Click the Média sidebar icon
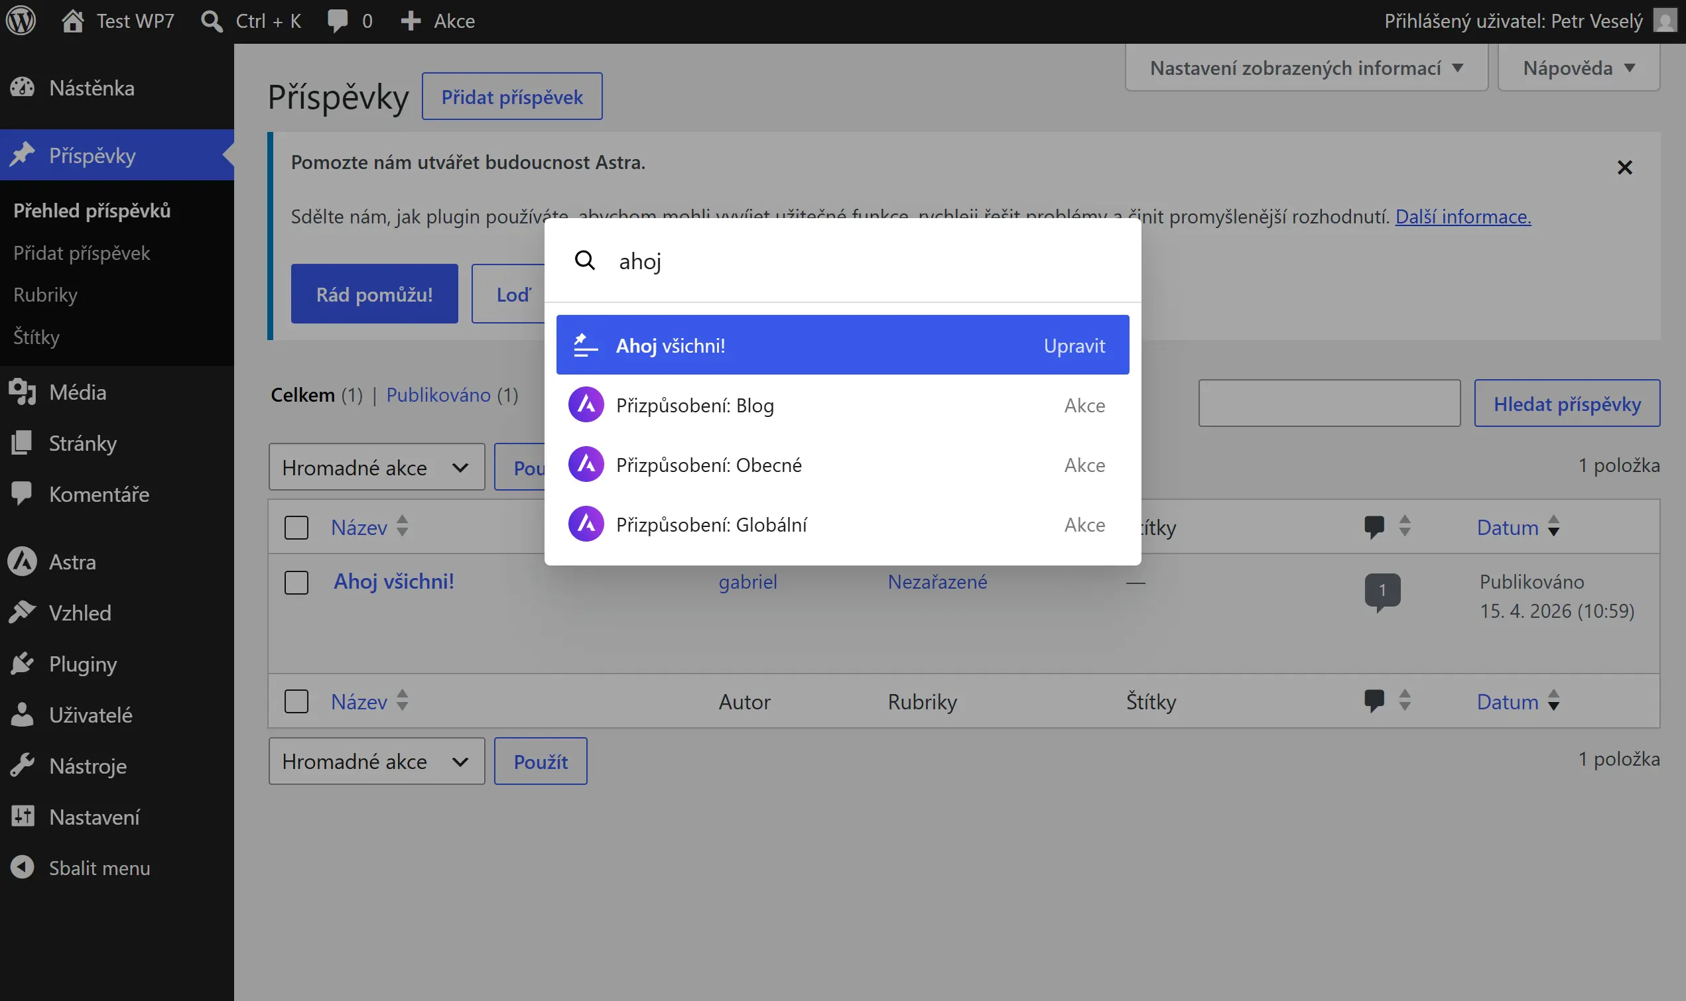 (x=23, y=392)
